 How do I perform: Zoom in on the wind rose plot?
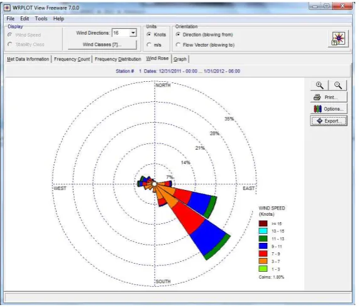tap(319, 86)
